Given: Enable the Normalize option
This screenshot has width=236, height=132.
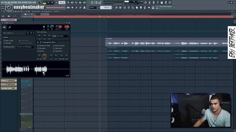Looking at the screenshot, I should tap(41, 48).
